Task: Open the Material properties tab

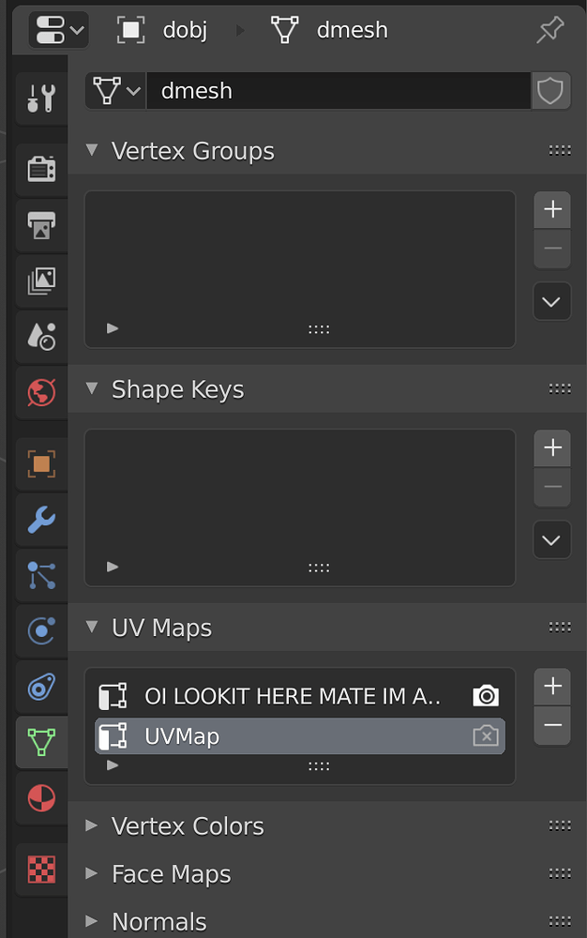Action: (41, 798)
